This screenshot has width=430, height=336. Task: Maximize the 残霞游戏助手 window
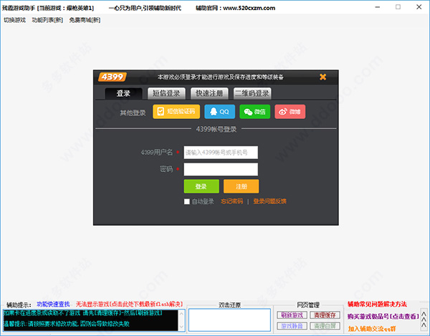[x=398, y=7]
